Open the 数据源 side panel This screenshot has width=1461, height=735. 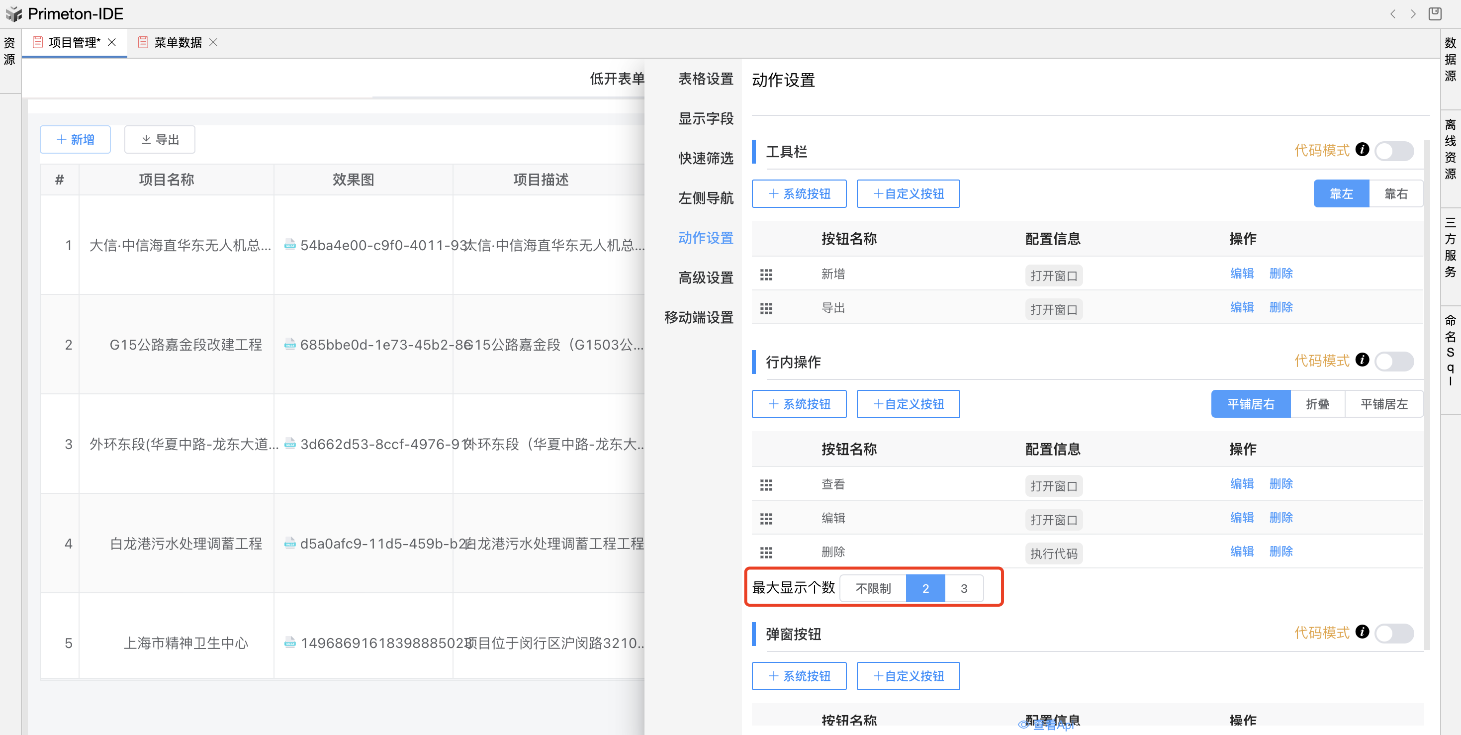(1450, 60)
